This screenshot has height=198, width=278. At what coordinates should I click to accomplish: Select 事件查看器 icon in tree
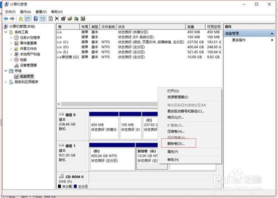17,43
